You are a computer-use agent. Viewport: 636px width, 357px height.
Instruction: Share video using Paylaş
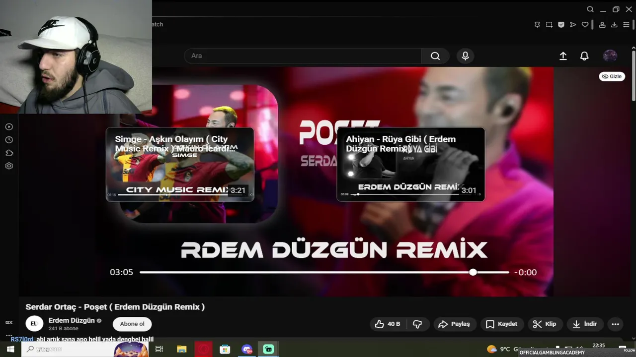click(454, 324)
